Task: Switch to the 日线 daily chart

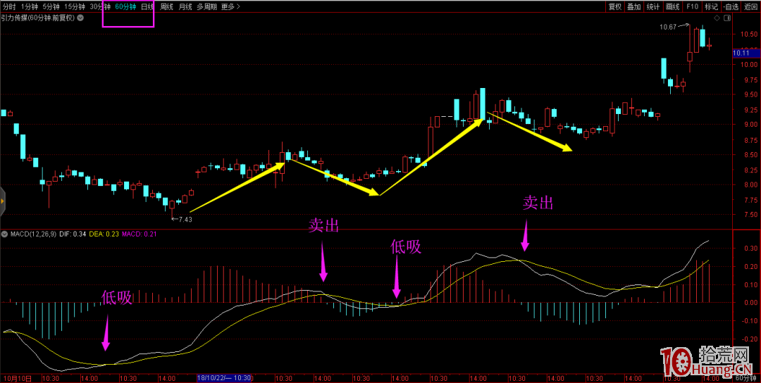Action: 147,7
